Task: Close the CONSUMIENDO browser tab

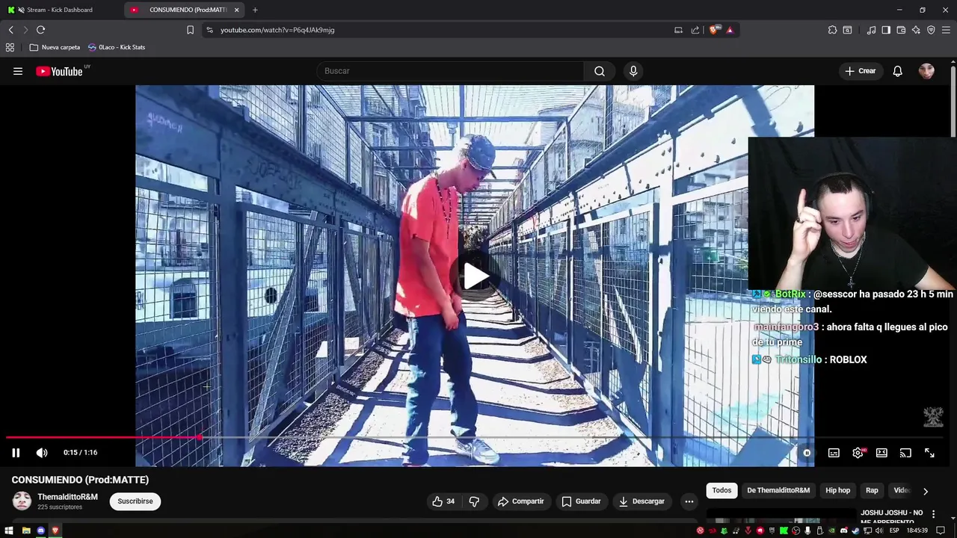Action: coord(237,10)
